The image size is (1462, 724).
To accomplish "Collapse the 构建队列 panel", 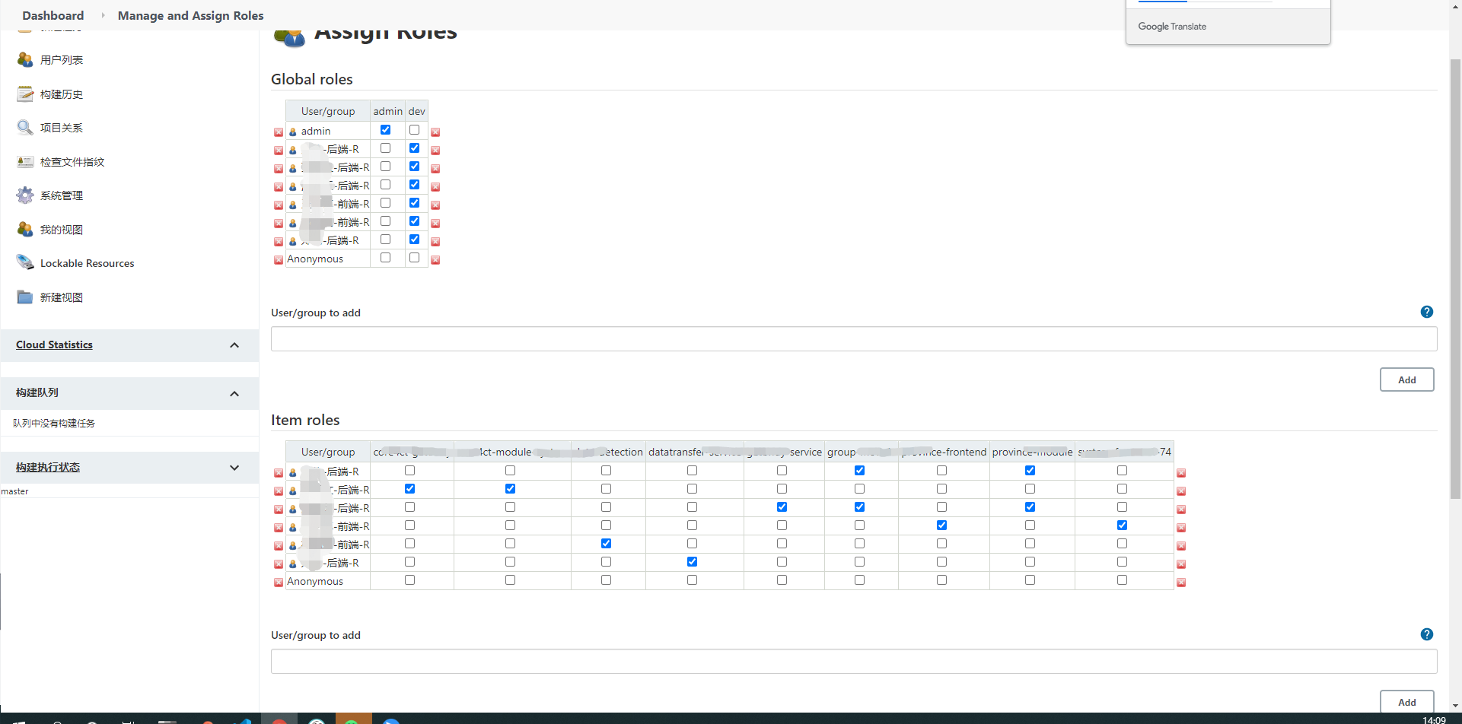I will (234, 393).
